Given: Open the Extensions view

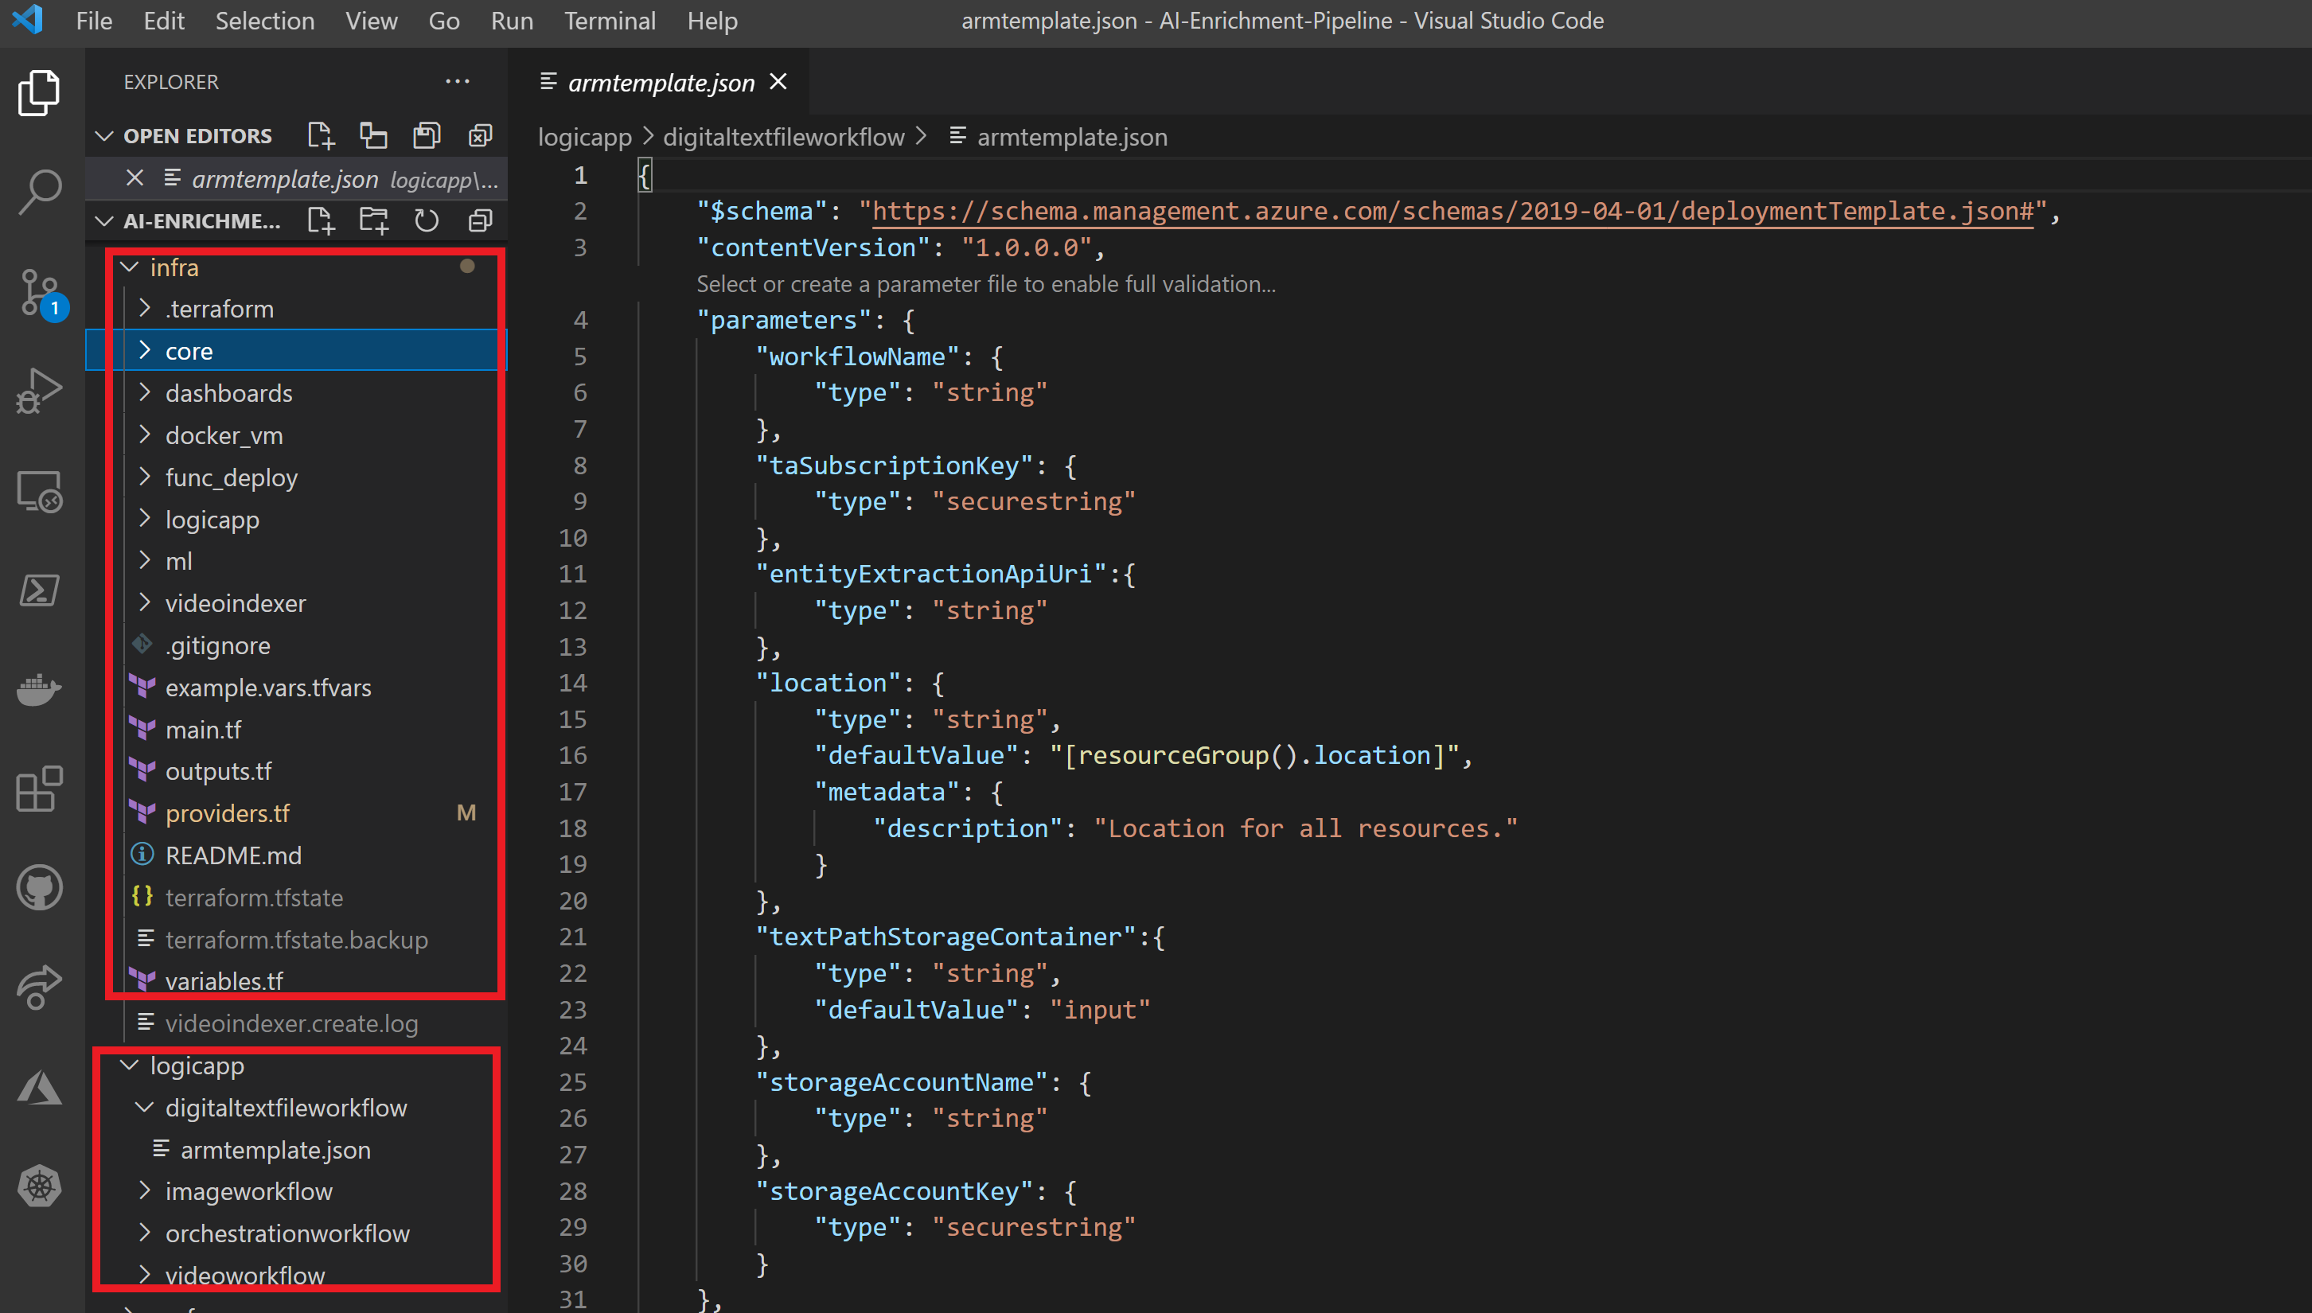Looking at the screenshot, I should point(39,789).
